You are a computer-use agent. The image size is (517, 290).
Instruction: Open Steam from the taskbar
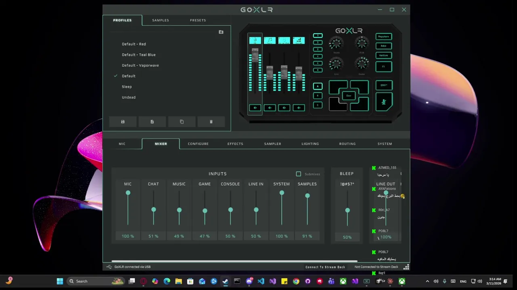(225, 281)
